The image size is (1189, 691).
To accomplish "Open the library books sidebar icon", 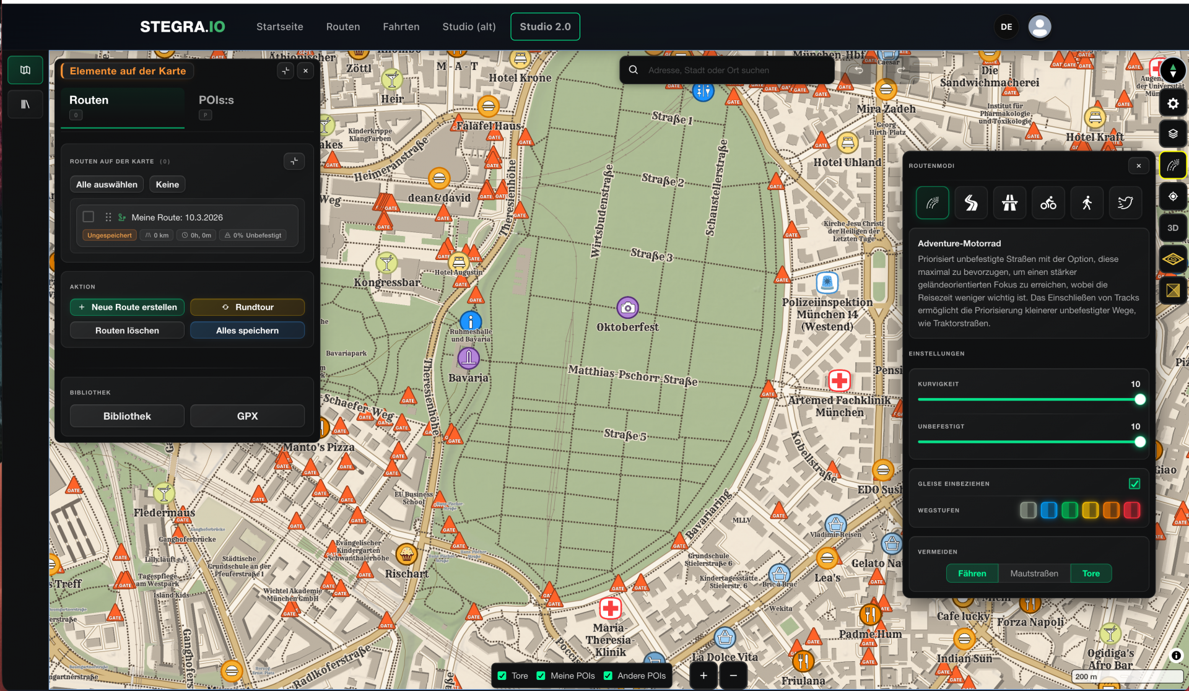I will tap(25, 104).
